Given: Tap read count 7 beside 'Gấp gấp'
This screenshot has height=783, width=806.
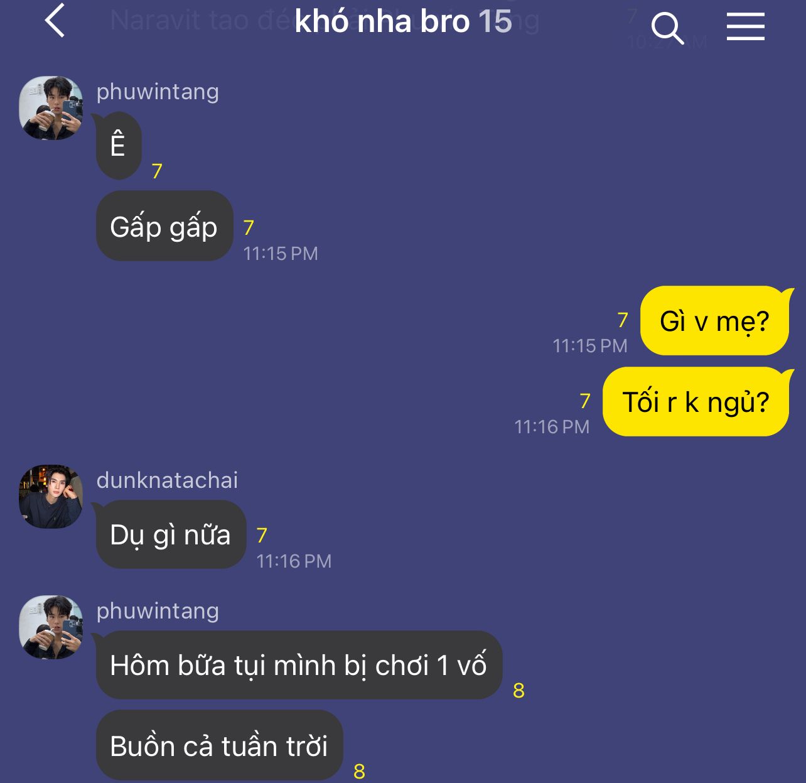Looking at the screenshot, I should 249,227.
